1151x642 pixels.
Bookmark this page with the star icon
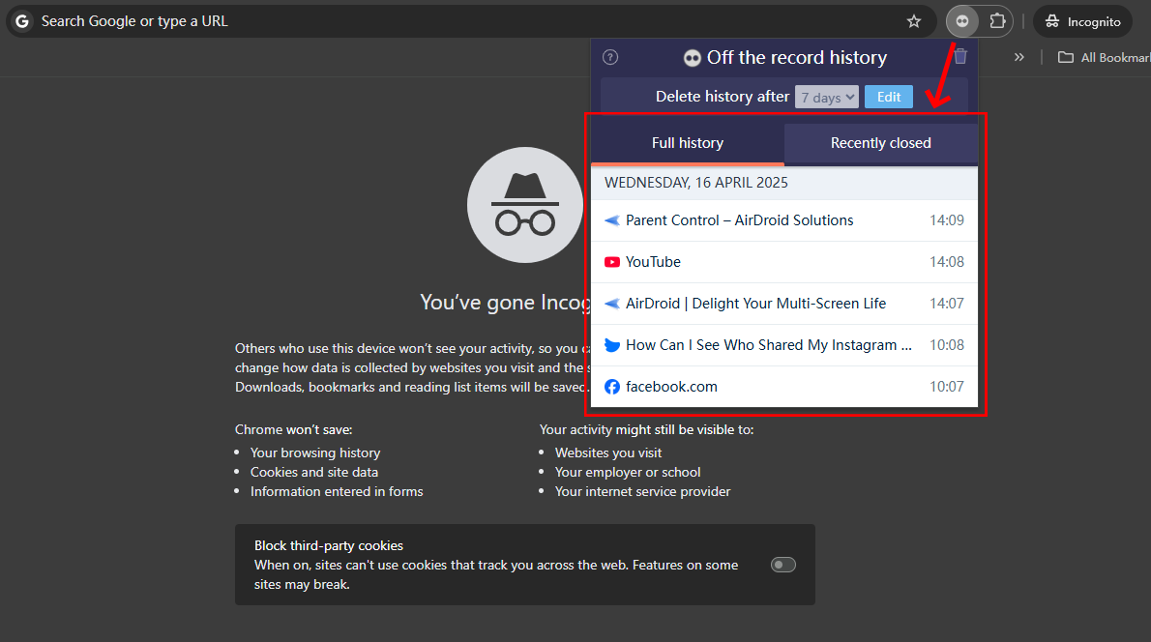[x=914, y=21]
